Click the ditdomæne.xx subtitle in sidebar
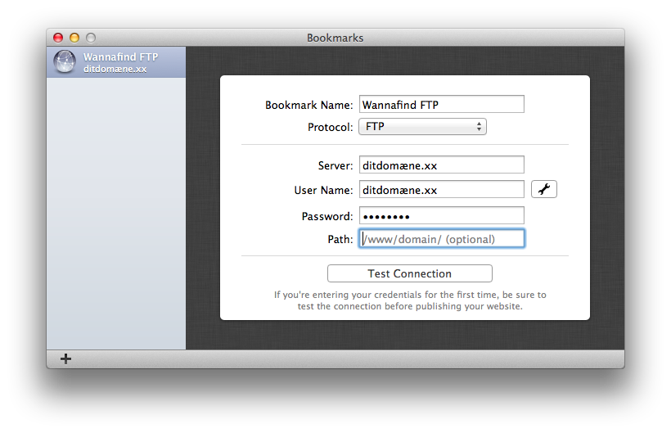The image size is (671, 433). click(115, 69)
